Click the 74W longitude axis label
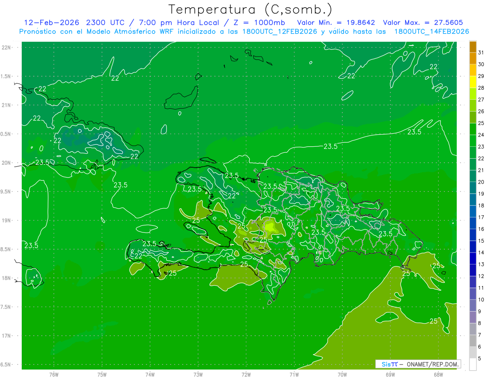Image resolution: width=492 pixels, height=380 pixels. click(150, 374)
